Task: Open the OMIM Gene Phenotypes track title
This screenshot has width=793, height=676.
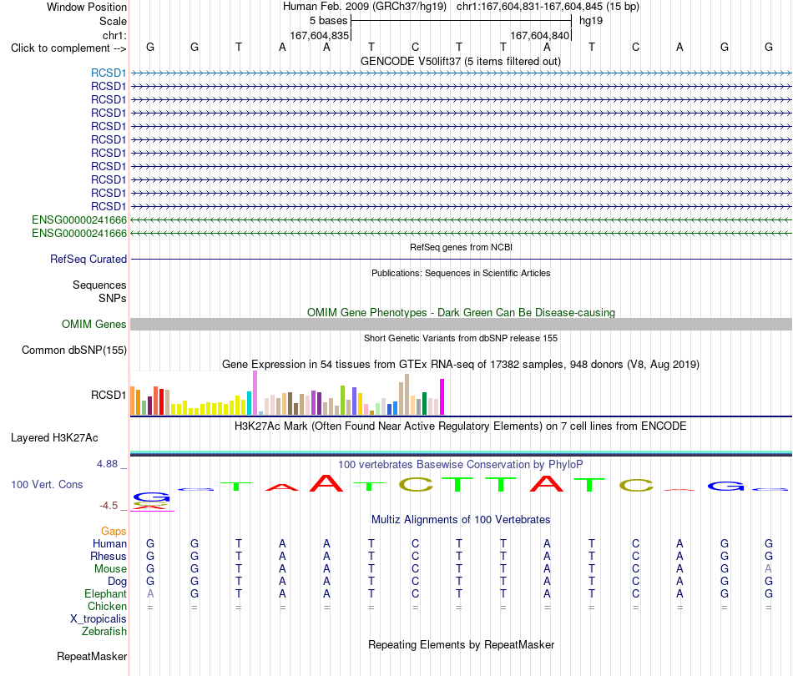Action: pos(461,312)
